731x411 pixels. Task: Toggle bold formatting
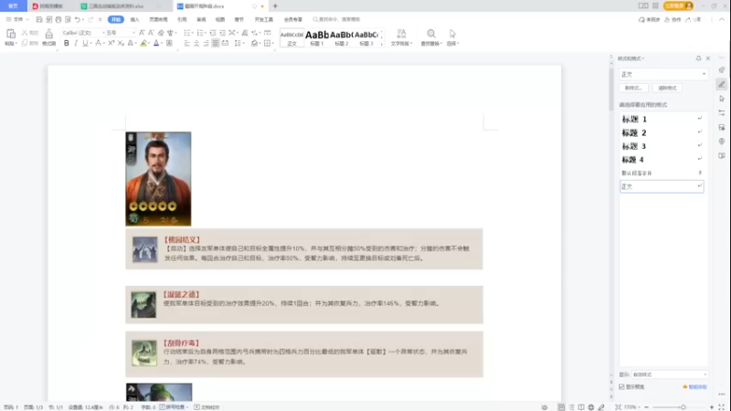tap(66, 43)
